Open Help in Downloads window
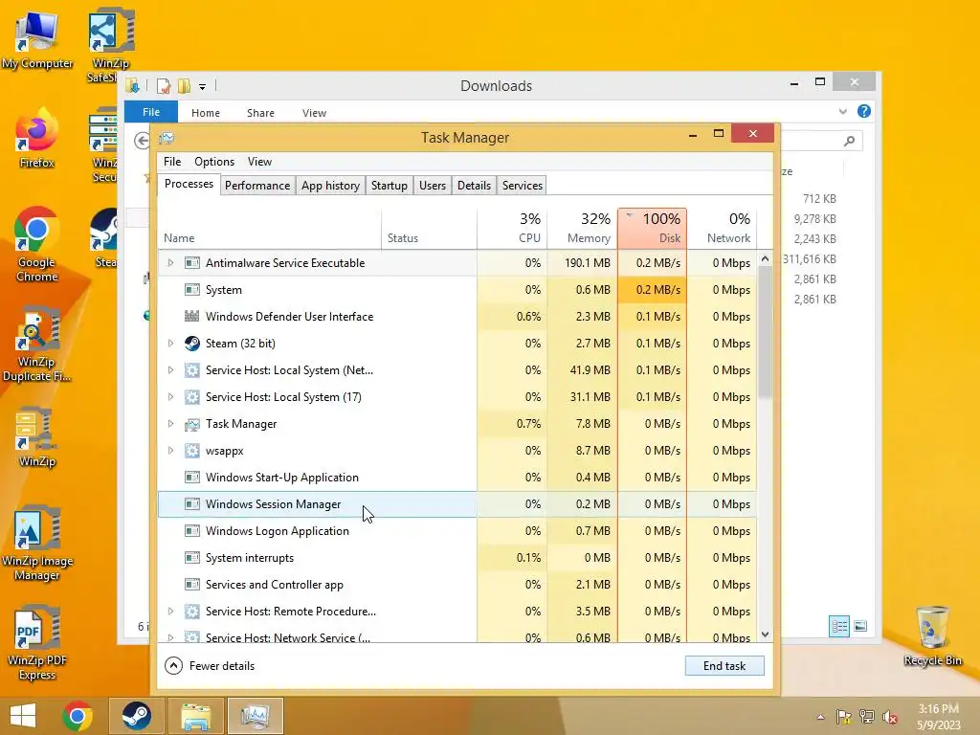 click(x=864, y=111)
